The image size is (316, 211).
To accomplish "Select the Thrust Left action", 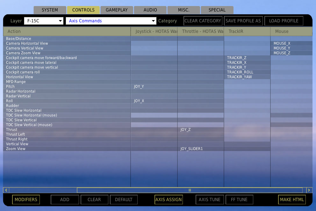I will pos(67,134).
